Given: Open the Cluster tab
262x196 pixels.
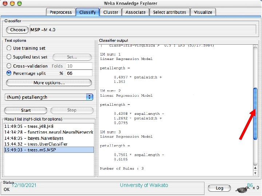Looking at the screenshot, I should 111,12.
